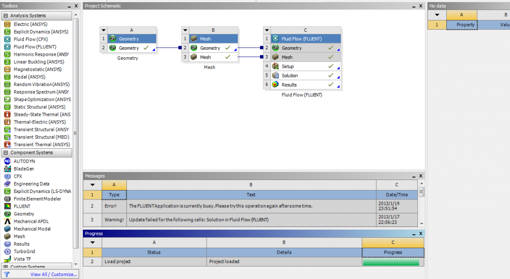510x279 pixels.
Task: Click Solution cell icon in system C
Action: click(x=275, y=76)
